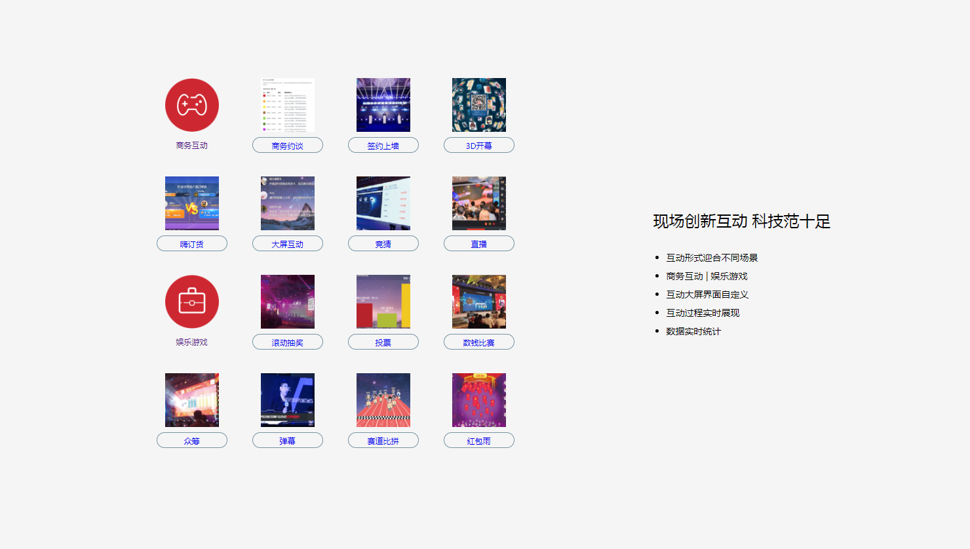
Task: Open the 签约上墙 thumbnail image
Action: (x=383, y=105)
